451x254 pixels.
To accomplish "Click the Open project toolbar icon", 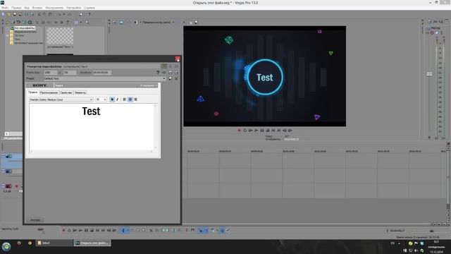I will point(9,14).
